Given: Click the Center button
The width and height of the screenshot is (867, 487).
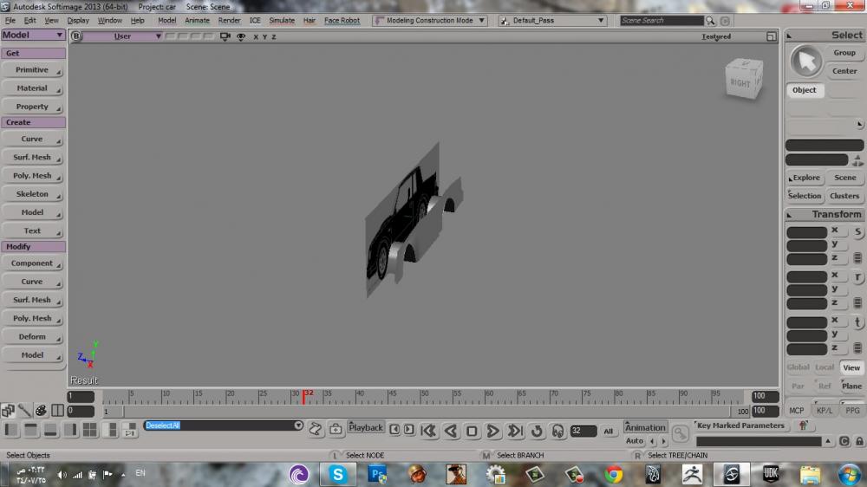Looking at the screenshot, I should 844,71.
